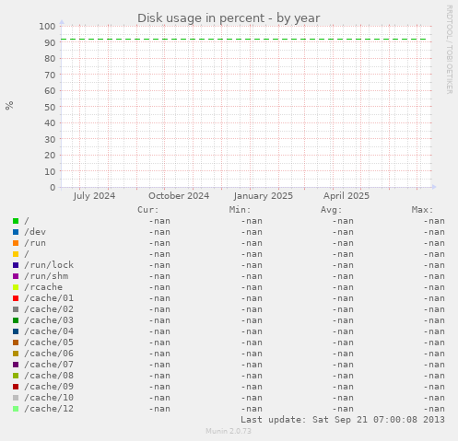Click the '100' y-axis label
The height and width of the screenshot is (441, 458).
click(x=47, y=27)
